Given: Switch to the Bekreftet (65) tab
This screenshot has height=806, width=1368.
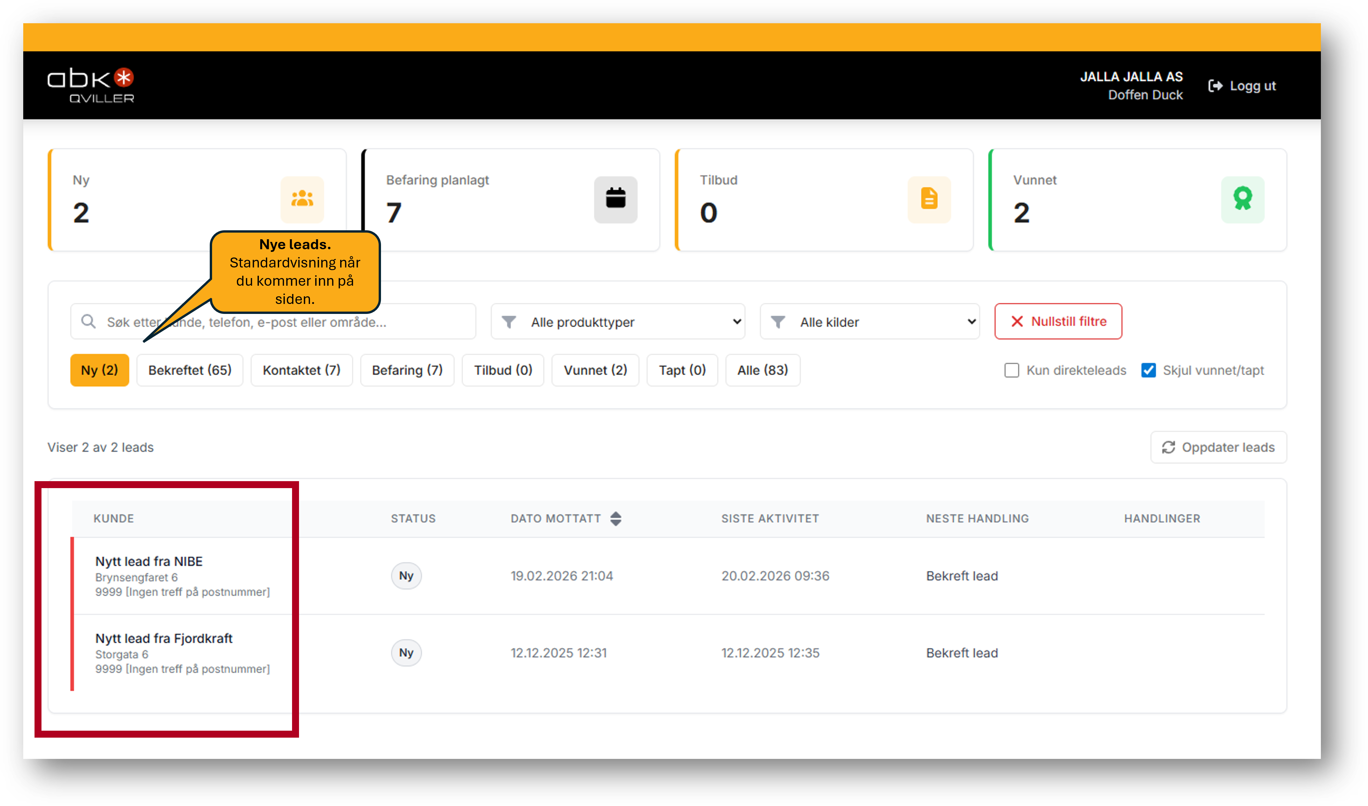Looking at the screenshot, I should tap(190, 370).
